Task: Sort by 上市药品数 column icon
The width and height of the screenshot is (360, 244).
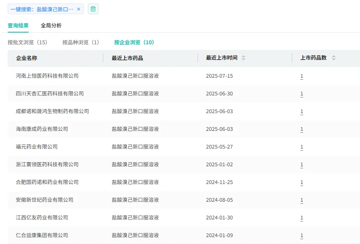Action: coord(333,58)
